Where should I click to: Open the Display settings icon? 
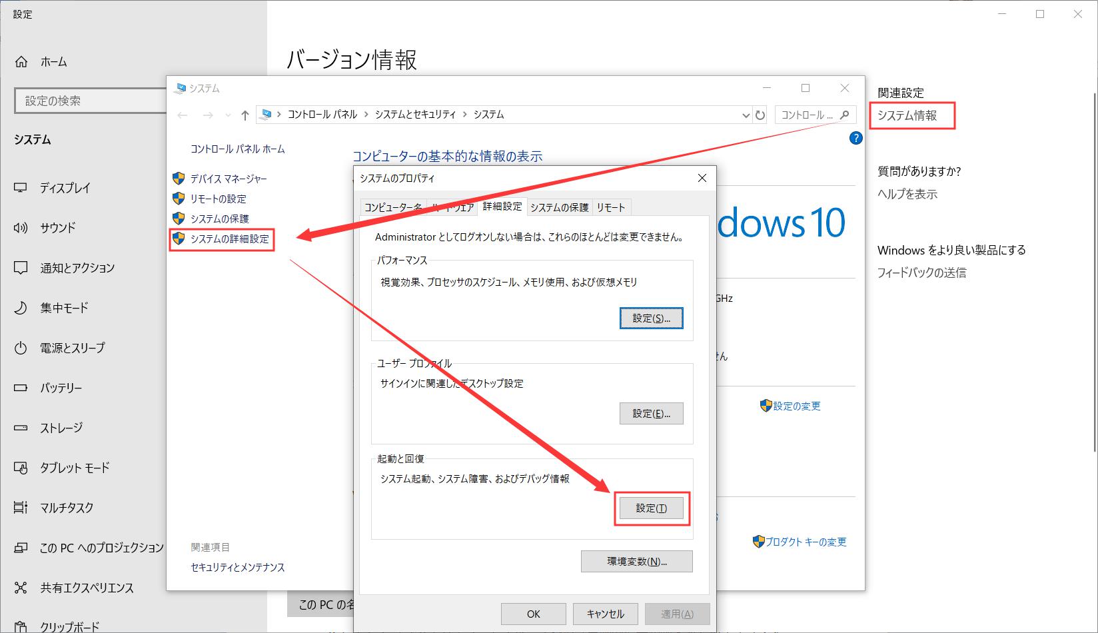[x=21, y=188]
